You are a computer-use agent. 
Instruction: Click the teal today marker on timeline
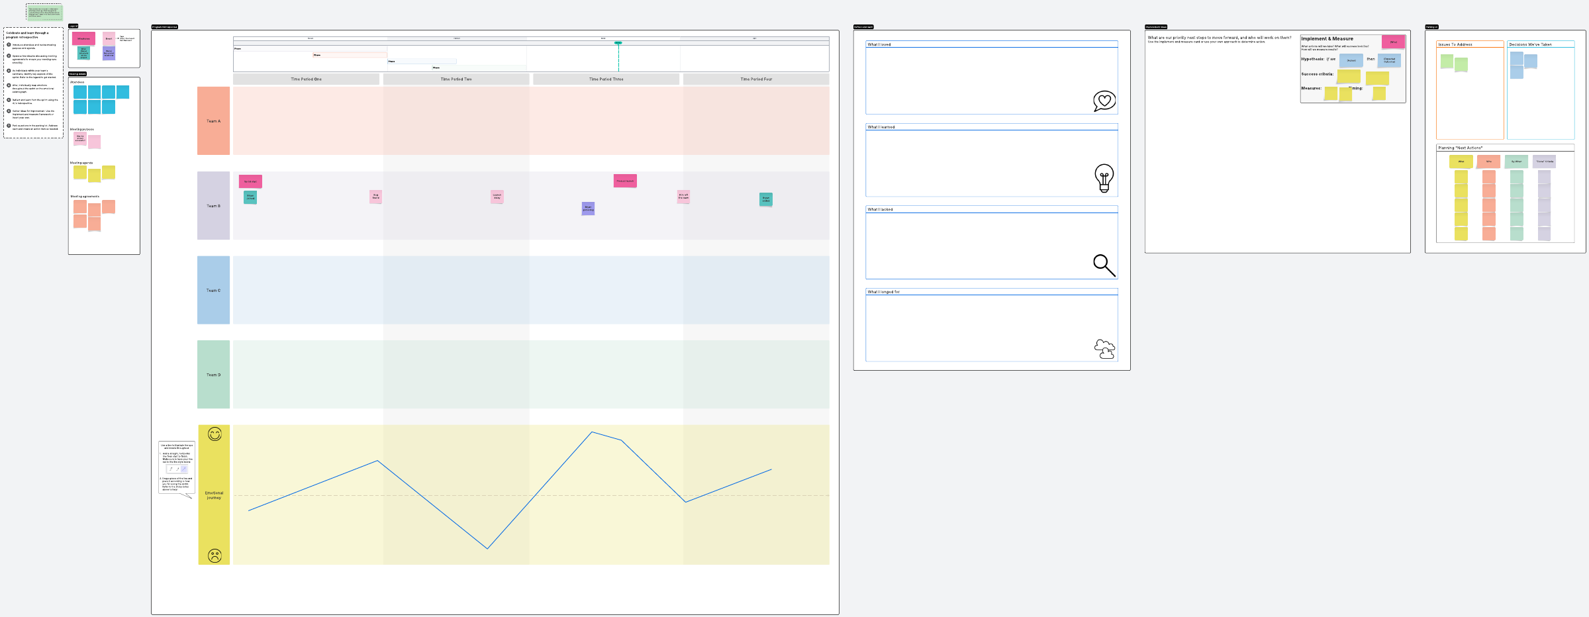point(618,43)
